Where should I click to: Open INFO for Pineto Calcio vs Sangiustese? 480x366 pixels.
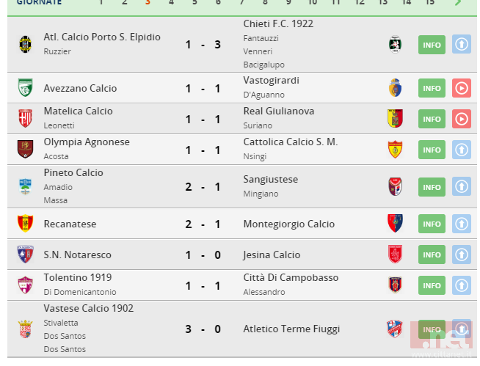[x=432, y=186]
